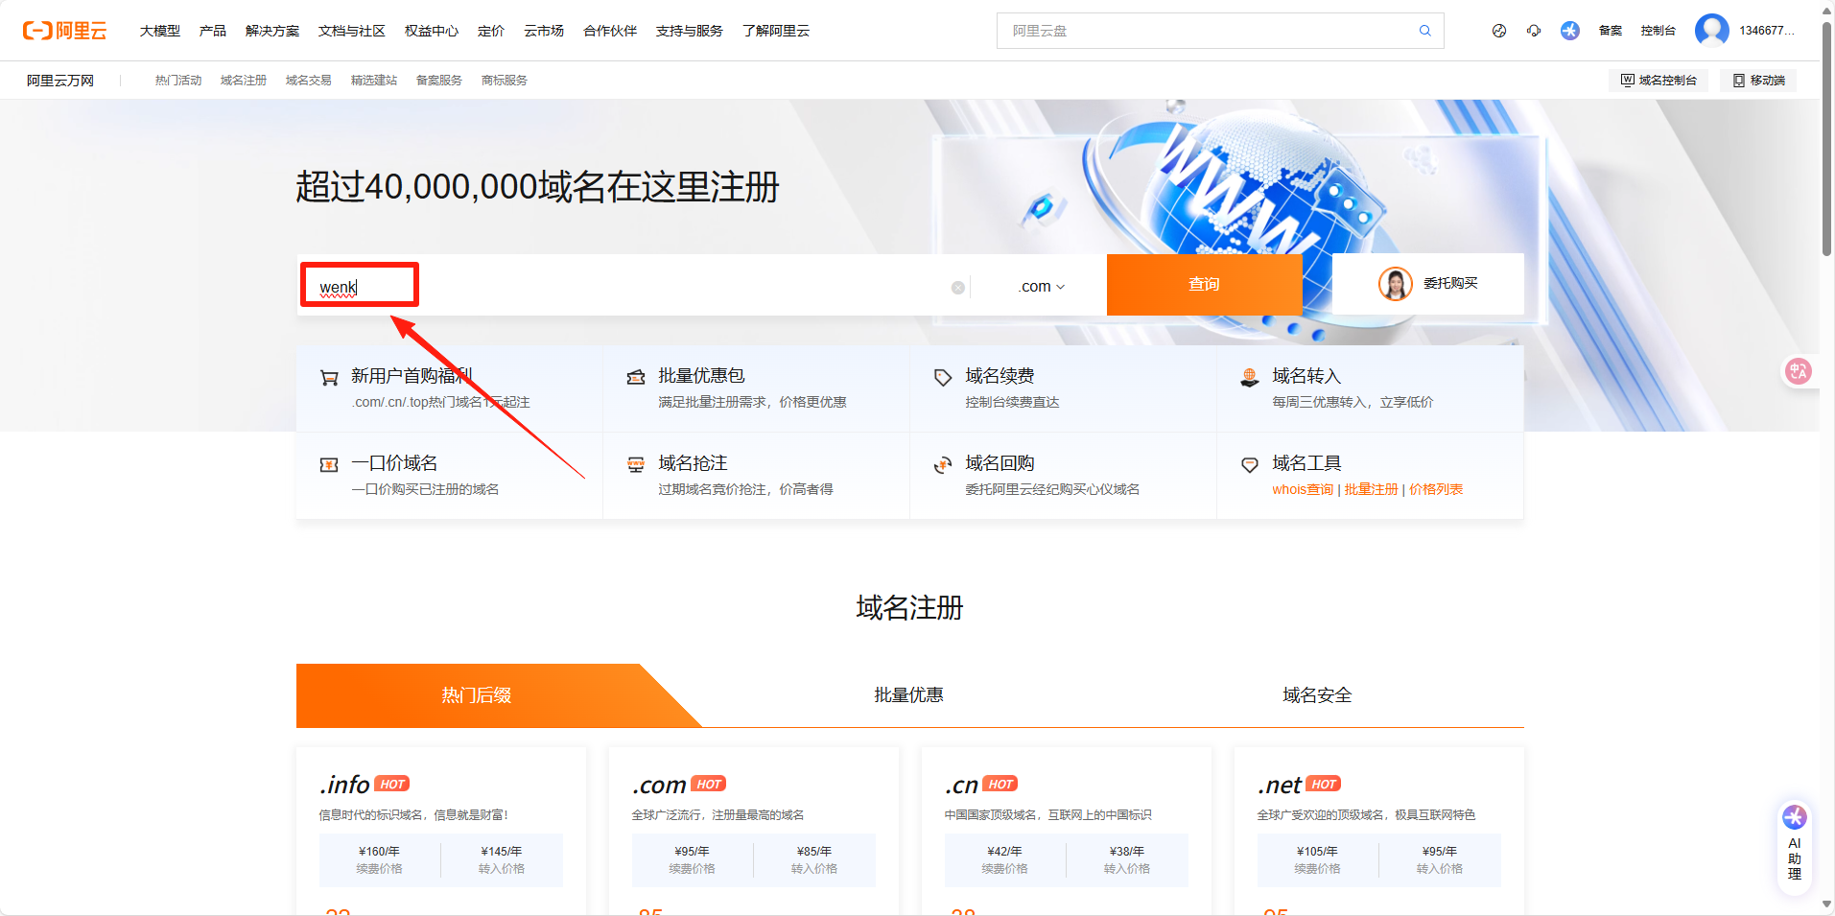Click 阿里云万网 in the sub navigation
This screenshot has width=1835, height=916.
pos(60,81)
